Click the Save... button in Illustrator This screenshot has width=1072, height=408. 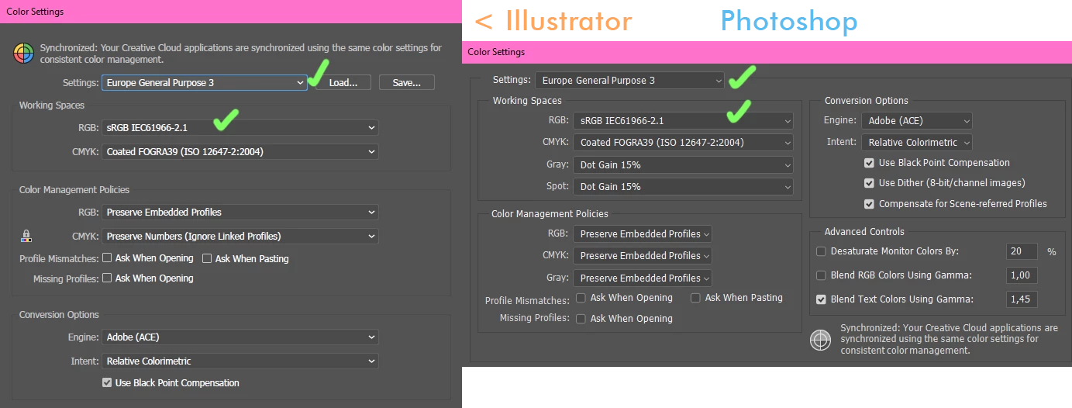[407, 82]
